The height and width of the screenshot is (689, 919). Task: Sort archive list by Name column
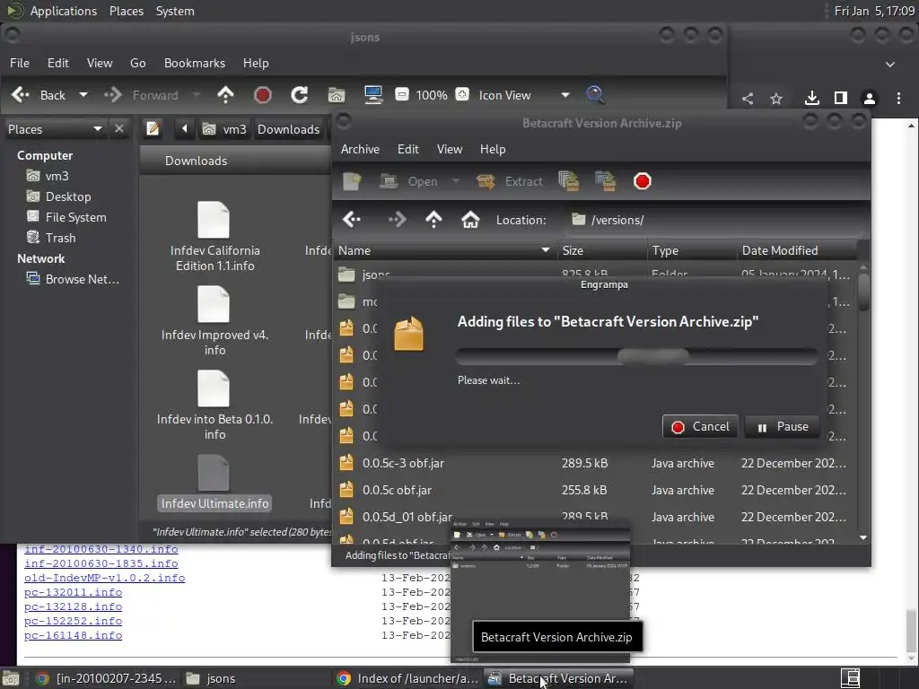click(445, 250)
